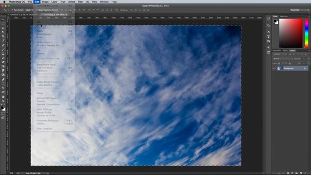Select the Spot Healing Brush tool
This screenshot has width=311, height=175.
3,45
